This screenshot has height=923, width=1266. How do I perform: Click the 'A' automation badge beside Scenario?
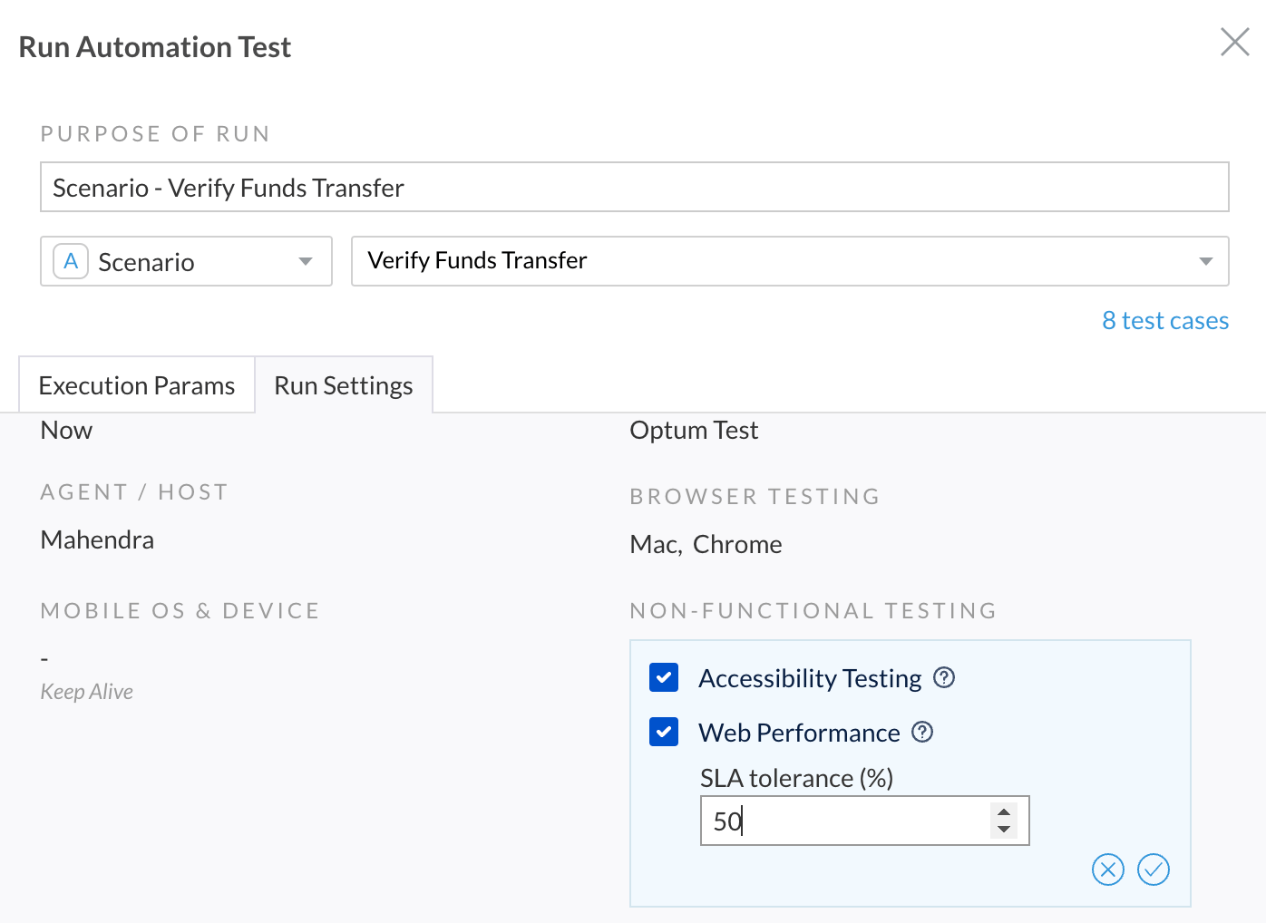(70, 261)
